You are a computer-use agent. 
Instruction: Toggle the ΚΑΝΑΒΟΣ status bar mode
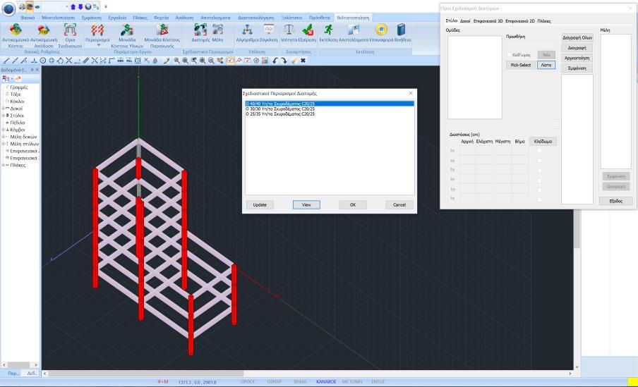326,382
